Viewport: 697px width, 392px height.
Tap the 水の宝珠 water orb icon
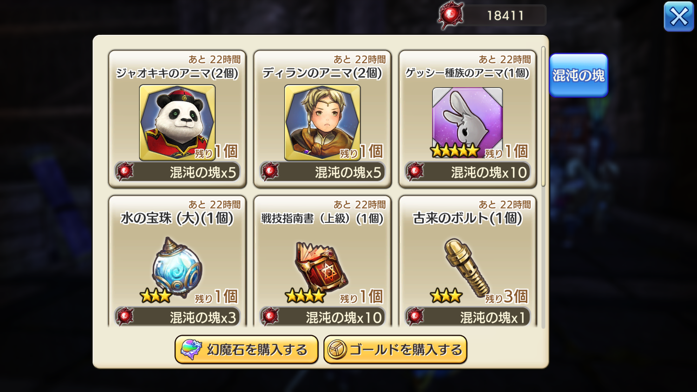[177, 268]
